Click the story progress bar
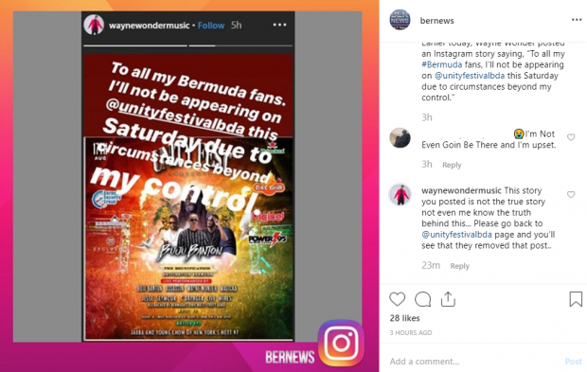This screenshot has width=587, height=372. (x=187, y=45)
